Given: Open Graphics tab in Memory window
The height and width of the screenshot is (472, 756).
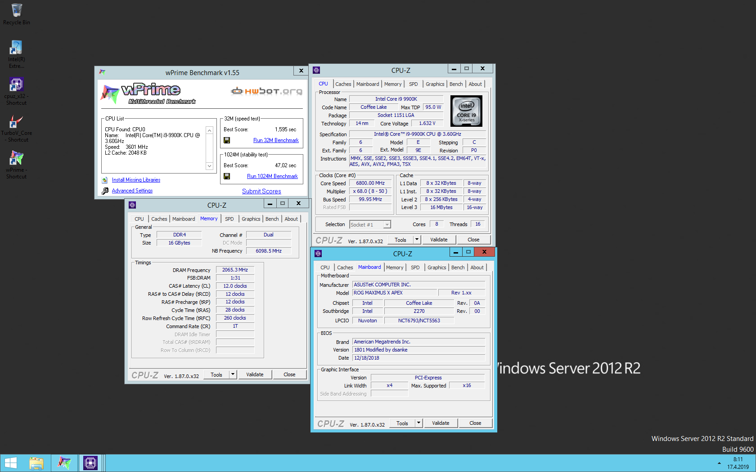Looking at the screenshot, I should (x=251, y=219).
